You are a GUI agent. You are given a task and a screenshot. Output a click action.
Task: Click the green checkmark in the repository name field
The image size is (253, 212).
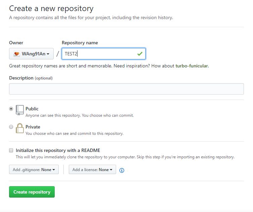click(140, 54)
